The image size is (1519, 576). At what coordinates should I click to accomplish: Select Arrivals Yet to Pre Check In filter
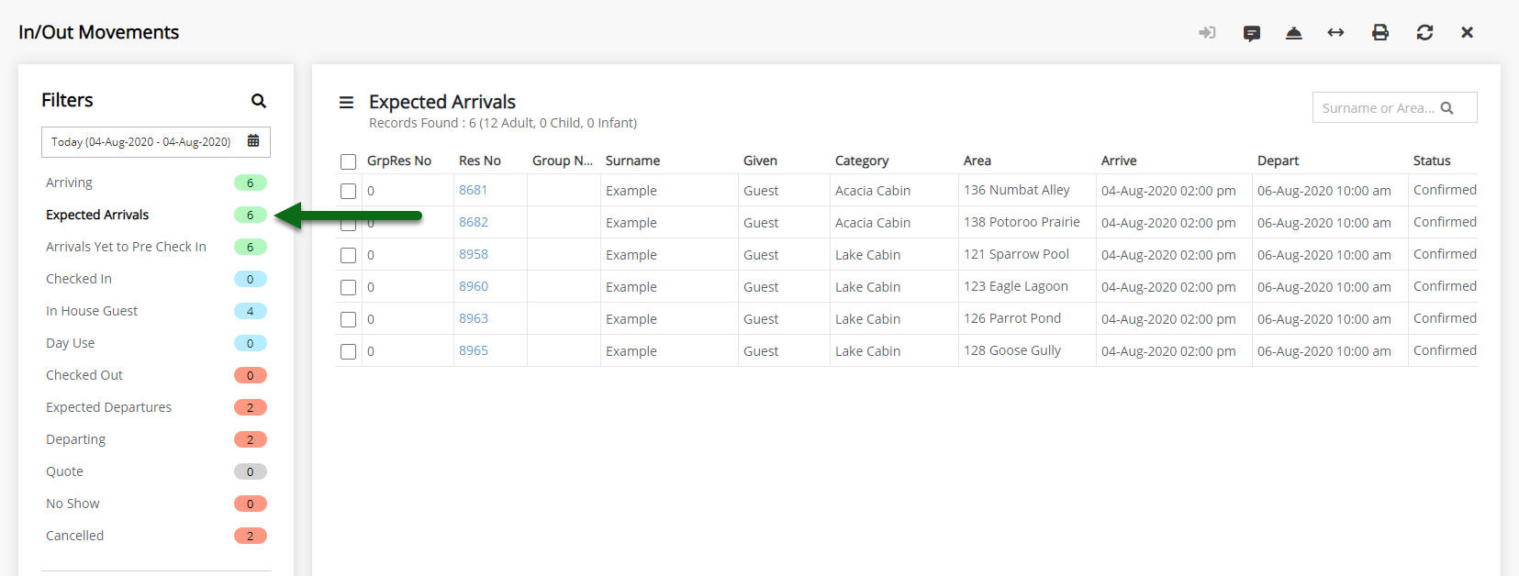pos(126,247)
